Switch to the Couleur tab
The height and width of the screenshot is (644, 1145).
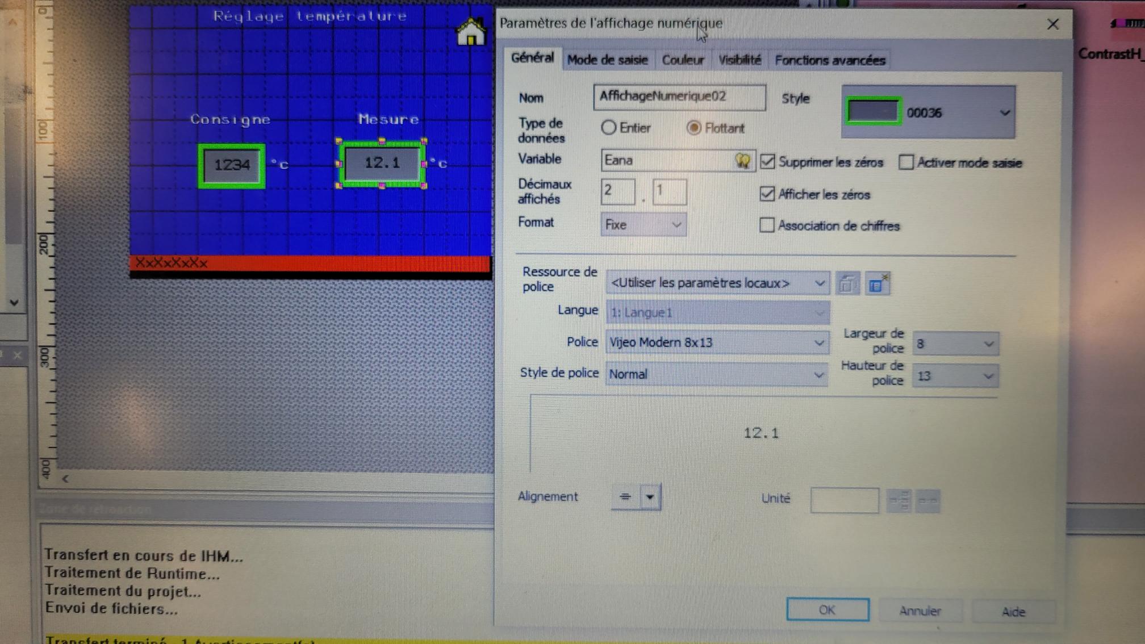(682, 60)
